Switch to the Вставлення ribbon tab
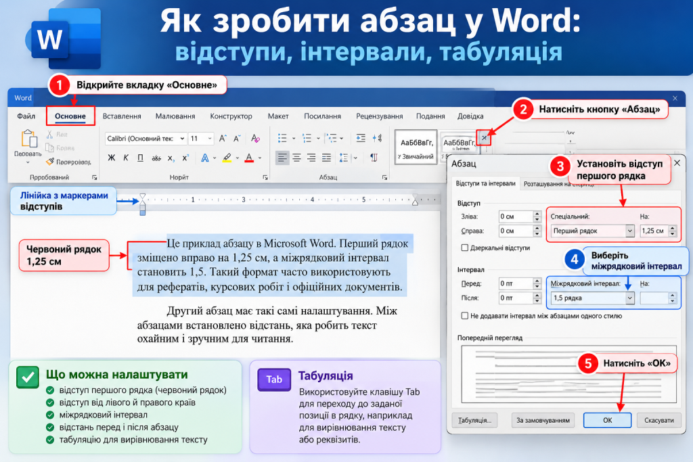The image size is (693, 462). [x=122, y=116]
